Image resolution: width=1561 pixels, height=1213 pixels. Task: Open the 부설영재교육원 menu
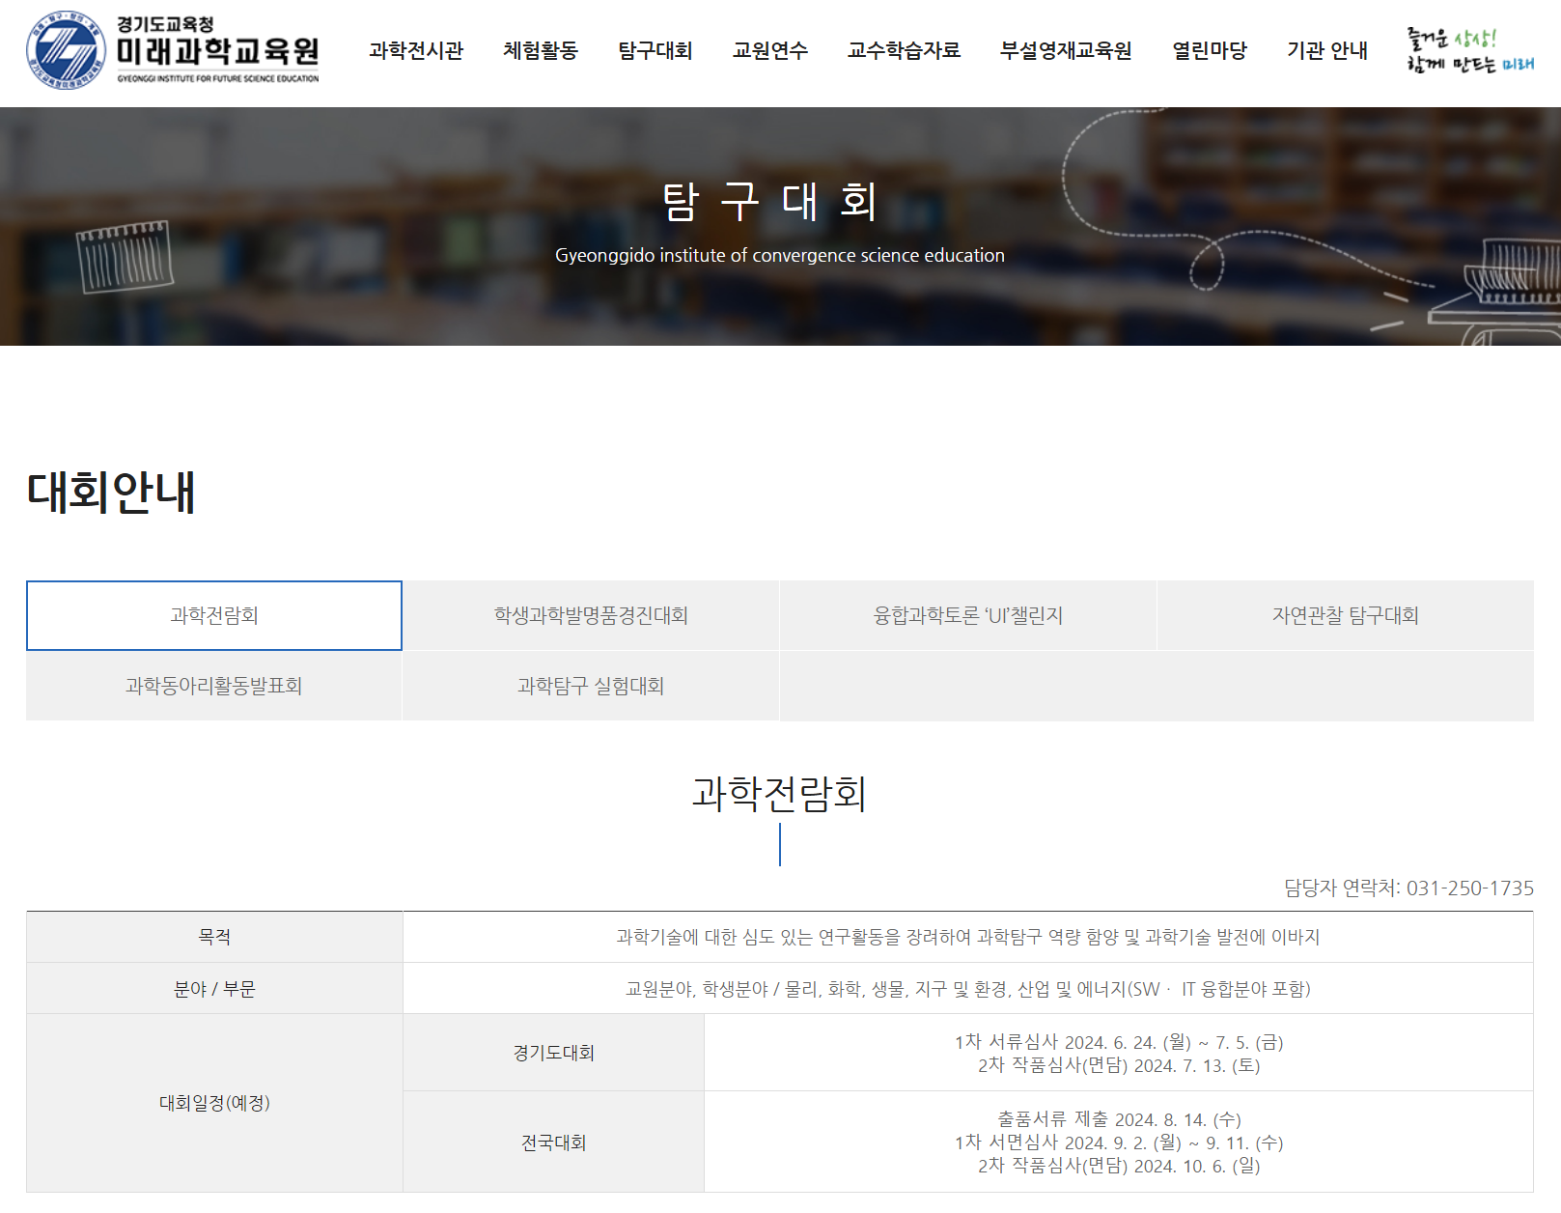point(1066,50)
